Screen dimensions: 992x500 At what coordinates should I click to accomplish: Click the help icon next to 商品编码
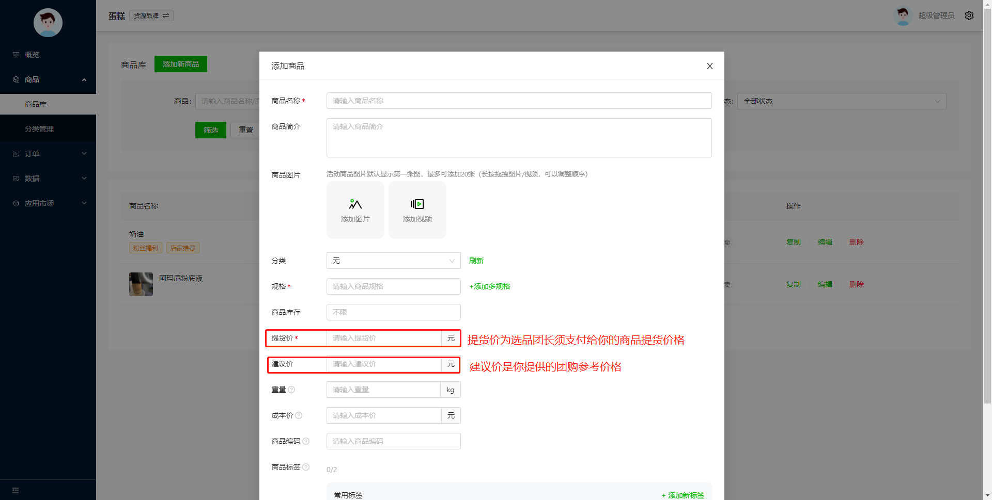point(306,441)
